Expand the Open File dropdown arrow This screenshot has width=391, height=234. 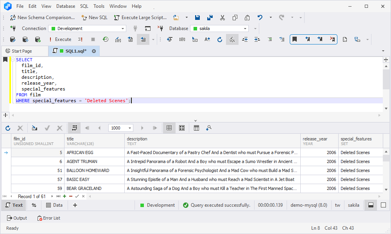click(x=187, y=18)
